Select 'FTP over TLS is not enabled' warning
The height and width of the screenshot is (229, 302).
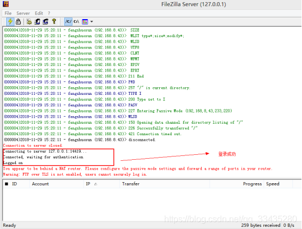[75, 174]
